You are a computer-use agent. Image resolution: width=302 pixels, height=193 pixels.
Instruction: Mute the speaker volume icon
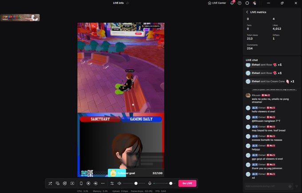click(119, 183)
